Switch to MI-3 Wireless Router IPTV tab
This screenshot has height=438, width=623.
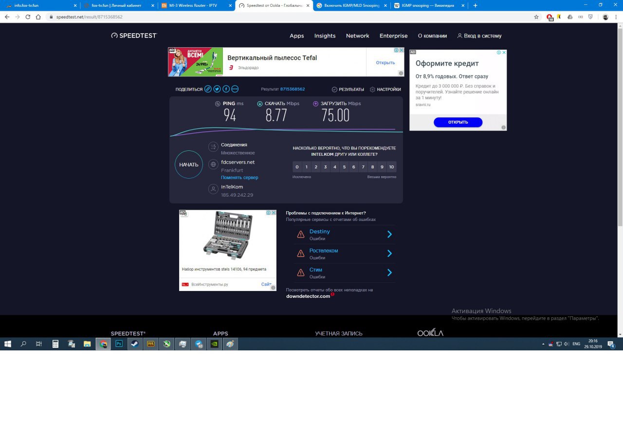(196, 5)
